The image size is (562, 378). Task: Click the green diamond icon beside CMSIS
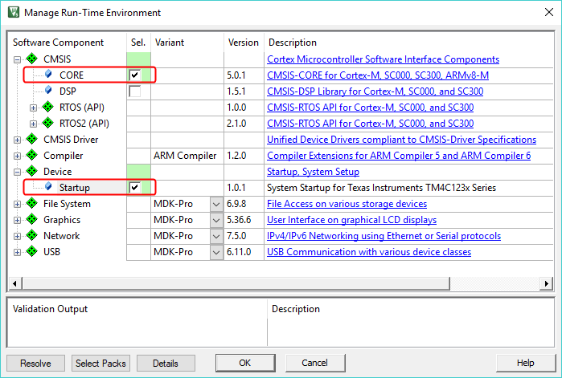(31, 59)
